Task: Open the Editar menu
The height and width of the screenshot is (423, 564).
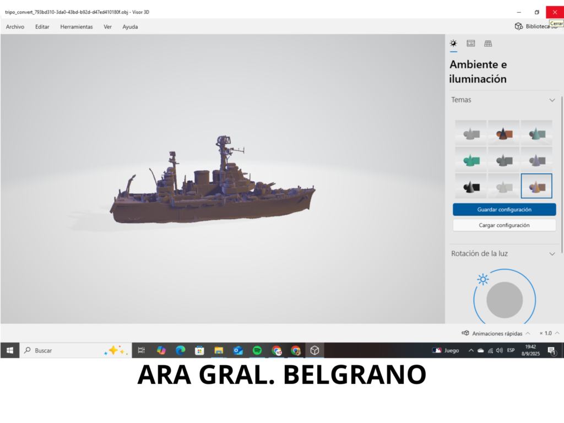Action: 42,26
